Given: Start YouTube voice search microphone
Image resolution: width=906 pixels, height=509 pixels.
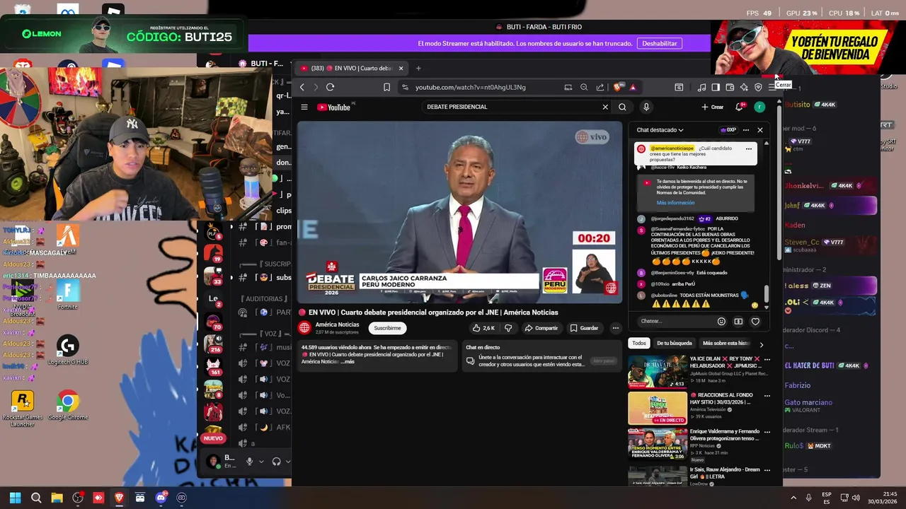Looking at the screenshot, I should click(646, 107).
